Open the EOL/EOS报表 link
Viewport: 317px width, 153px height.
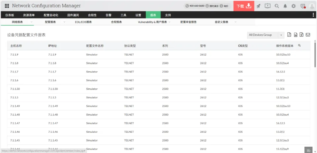[83, 22]
